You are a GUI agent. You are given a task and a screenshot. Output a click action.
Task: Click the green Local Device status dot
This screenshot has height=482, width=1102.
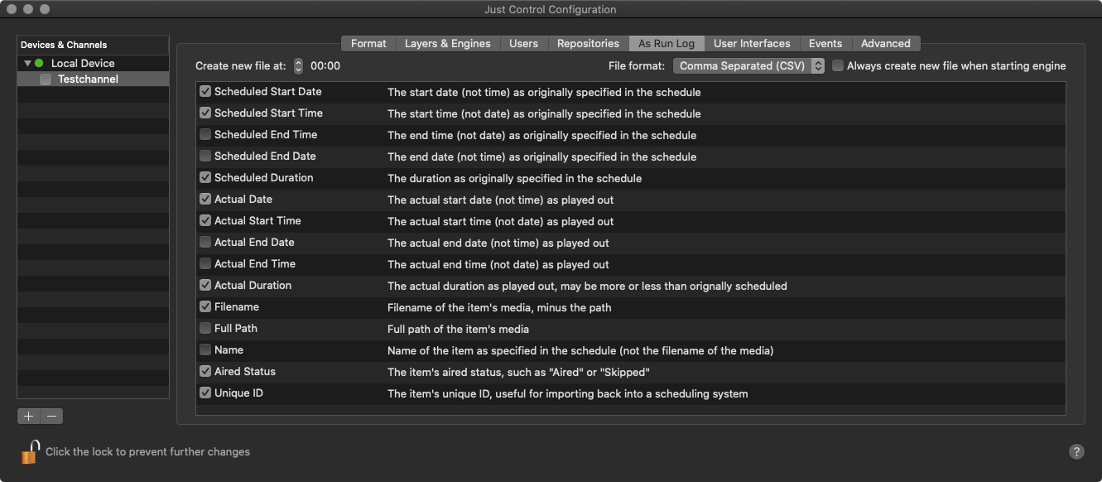[x=39, y=63]
